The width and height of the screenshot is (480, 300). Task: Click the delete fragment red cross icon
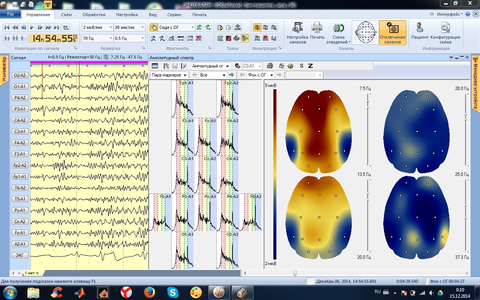point(199,38)
